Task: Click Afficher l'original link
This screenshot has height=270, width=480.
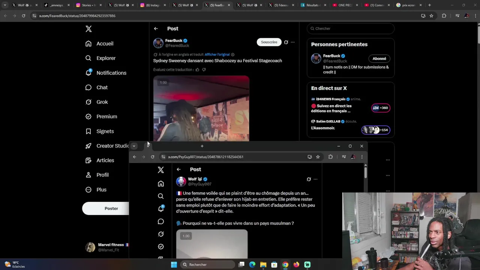Action: (217, 54)
